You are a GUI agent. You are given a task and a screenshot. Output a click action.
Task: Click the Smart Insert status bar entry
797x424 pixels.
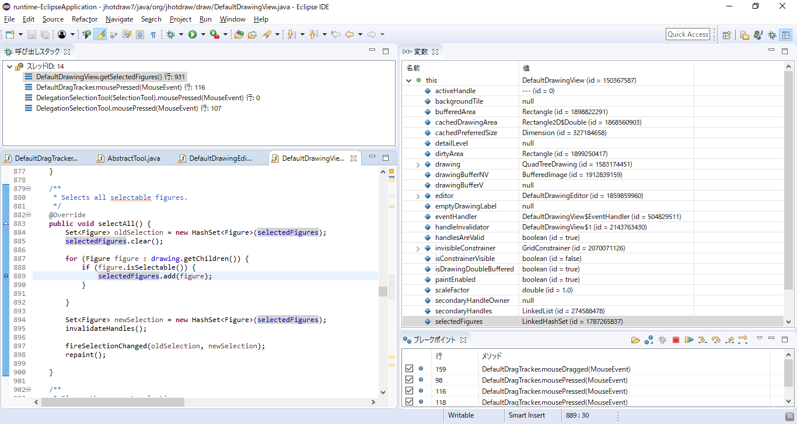(x=526, y=415)
